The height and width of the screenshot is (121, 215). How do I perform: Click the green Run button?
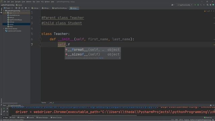point(195,5)
